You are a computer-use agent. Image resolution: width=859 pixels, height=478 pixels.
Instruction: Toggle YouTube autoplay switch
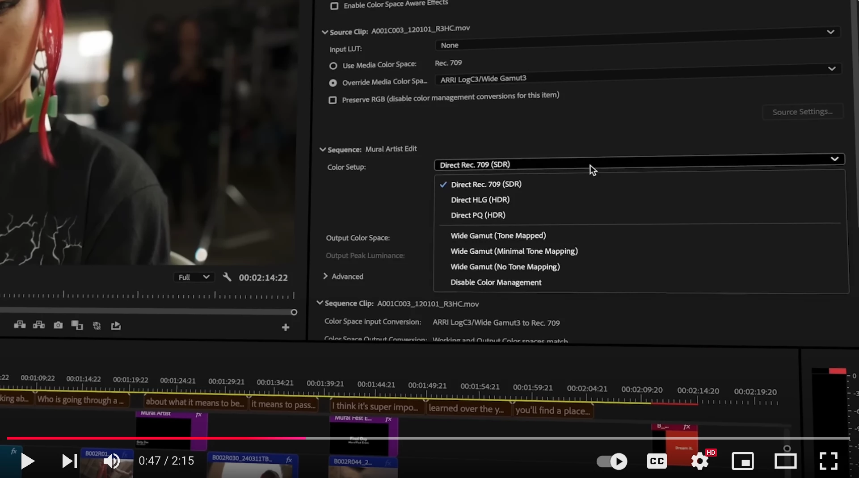(x=612, y=461)
